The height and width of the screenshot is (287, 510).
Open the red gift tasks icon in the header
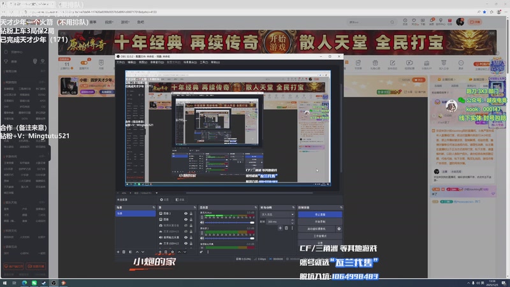click(x=449, y=22)
